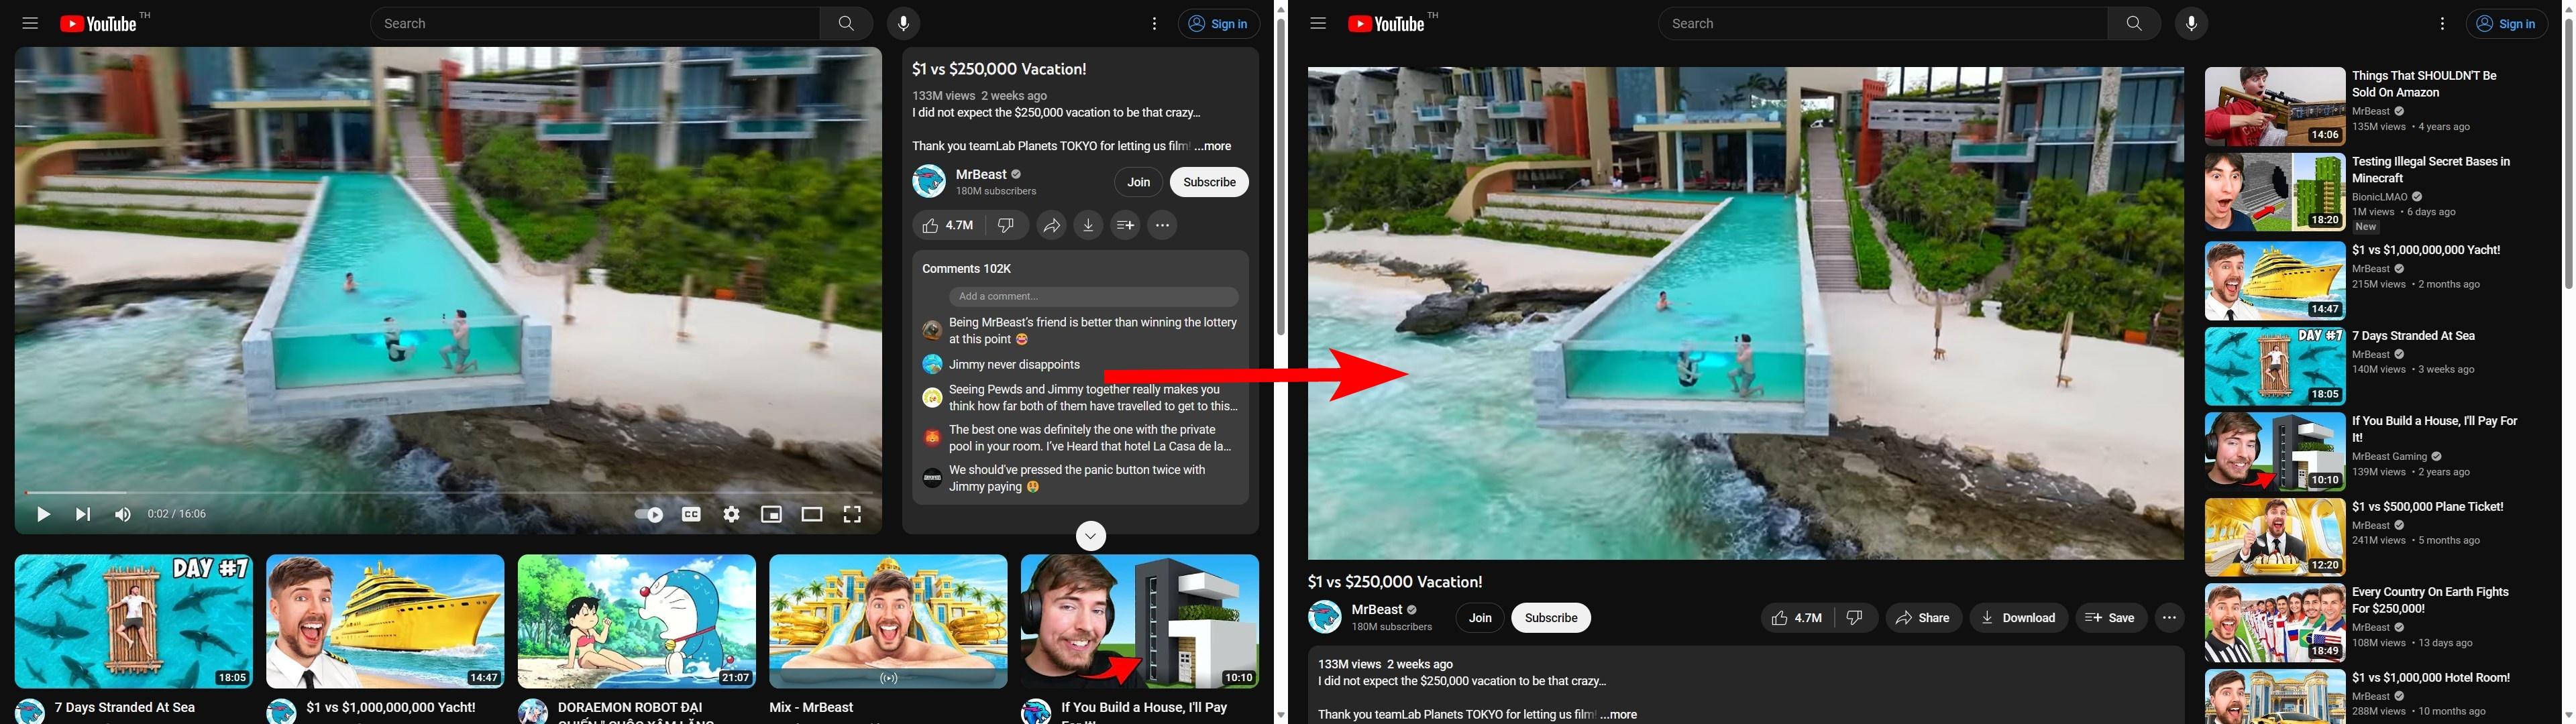Enter fullscreen on left player
Viewport: 2576px width, 724px height.
(x=852, y=515)
